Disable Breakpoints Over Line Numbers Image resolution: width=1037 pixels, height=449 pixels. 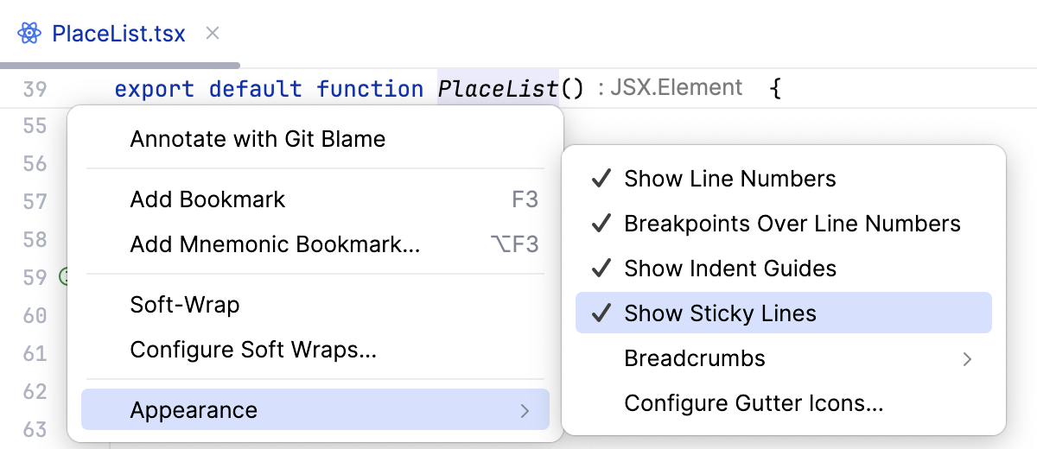[x=792, y=224]
